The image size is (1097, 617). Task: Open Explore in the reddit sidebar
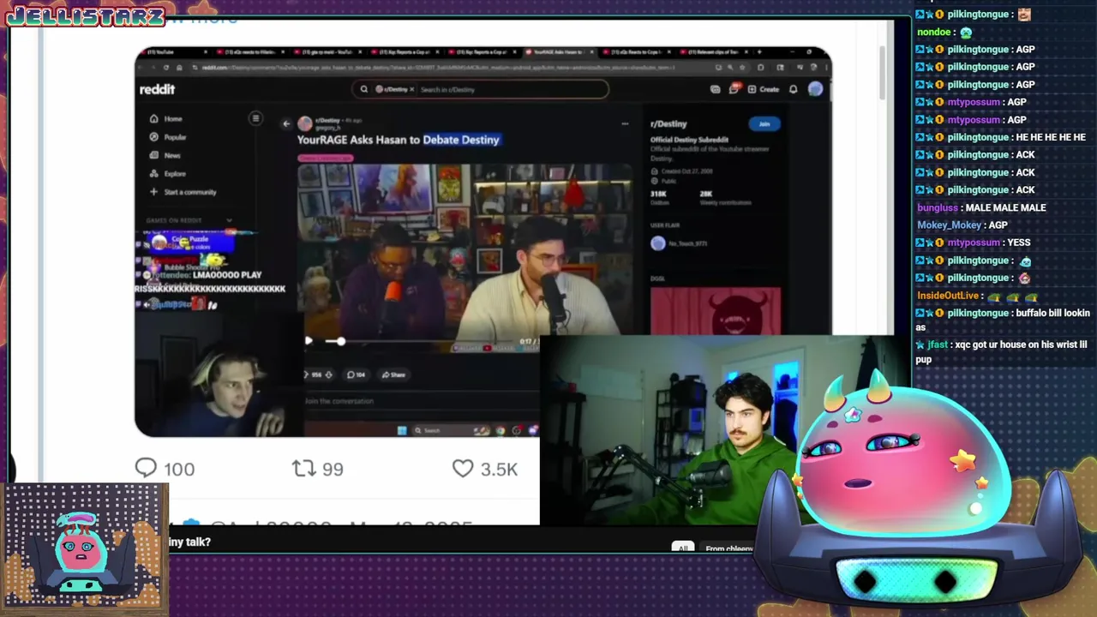pos(169,173)
